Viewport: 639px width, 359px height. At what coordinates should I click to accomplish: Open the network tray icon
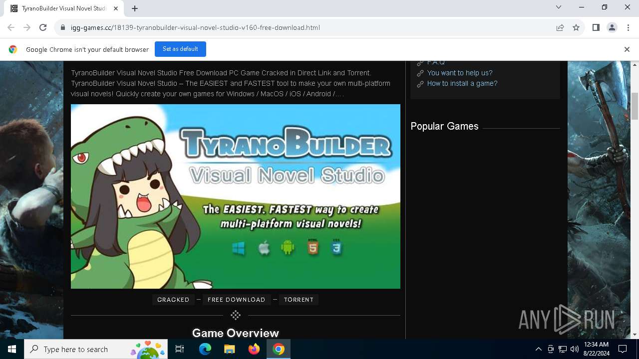(x=563, y=349)
